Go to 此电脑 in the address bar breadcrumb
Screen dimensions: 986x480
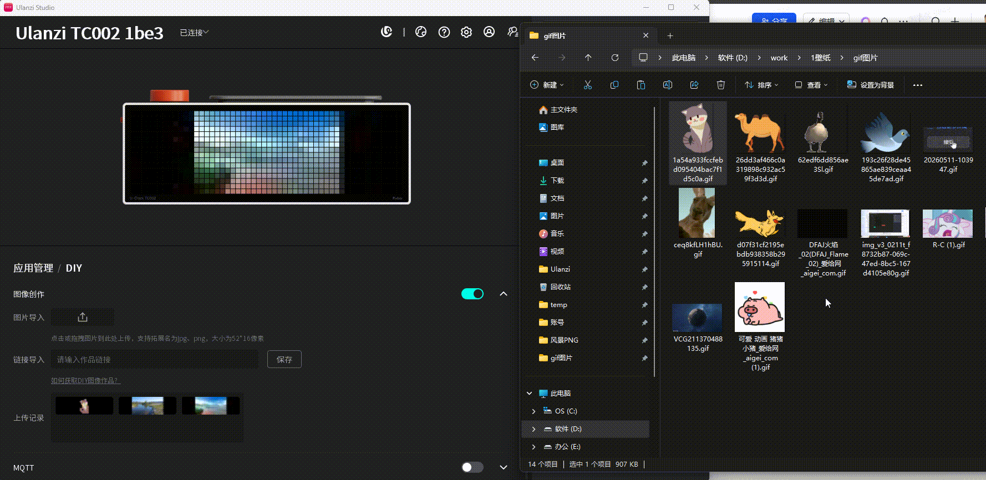(x=684, y=58)
